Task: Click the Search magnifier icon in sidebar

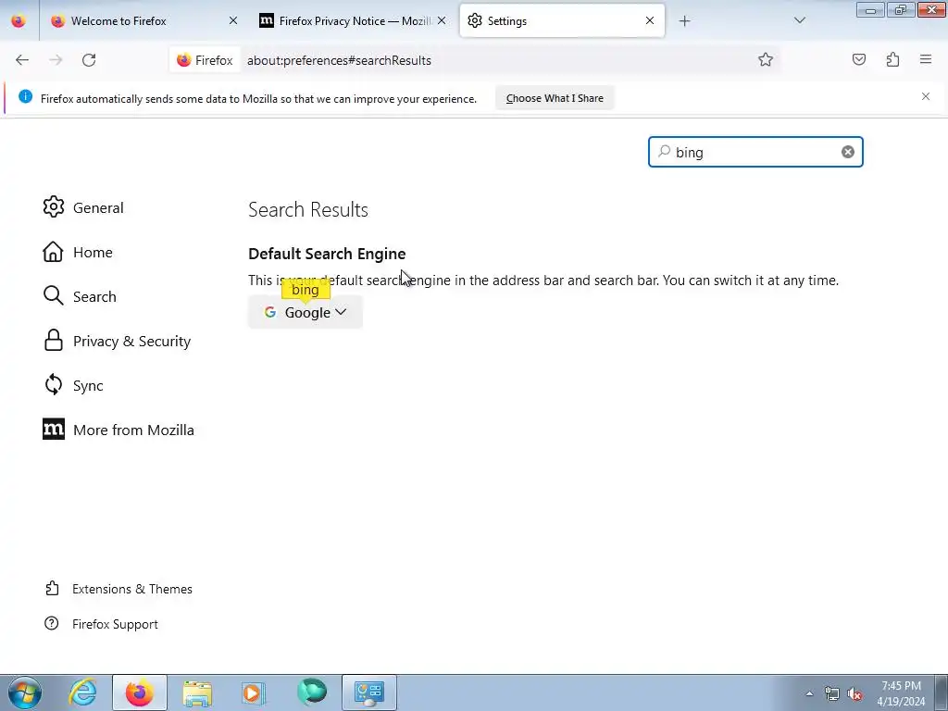Action: [x=53, y=295]
